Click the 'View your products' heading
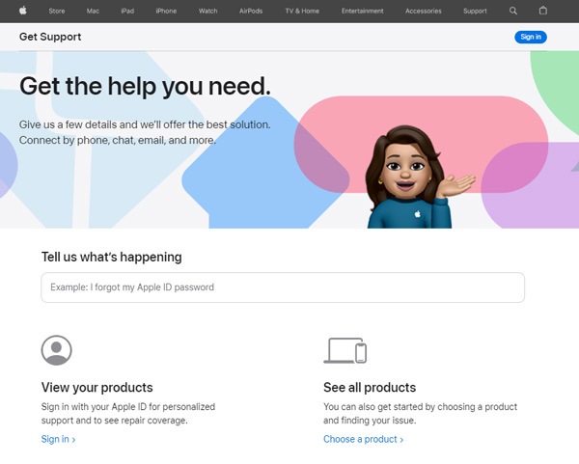Screen dimensions: 579x464 click(97, 387)
